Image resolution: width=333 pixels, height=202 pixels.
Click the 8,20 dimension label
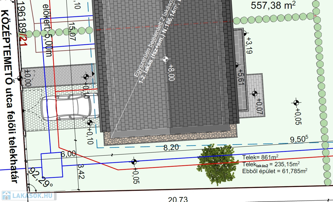coord(171,148)
